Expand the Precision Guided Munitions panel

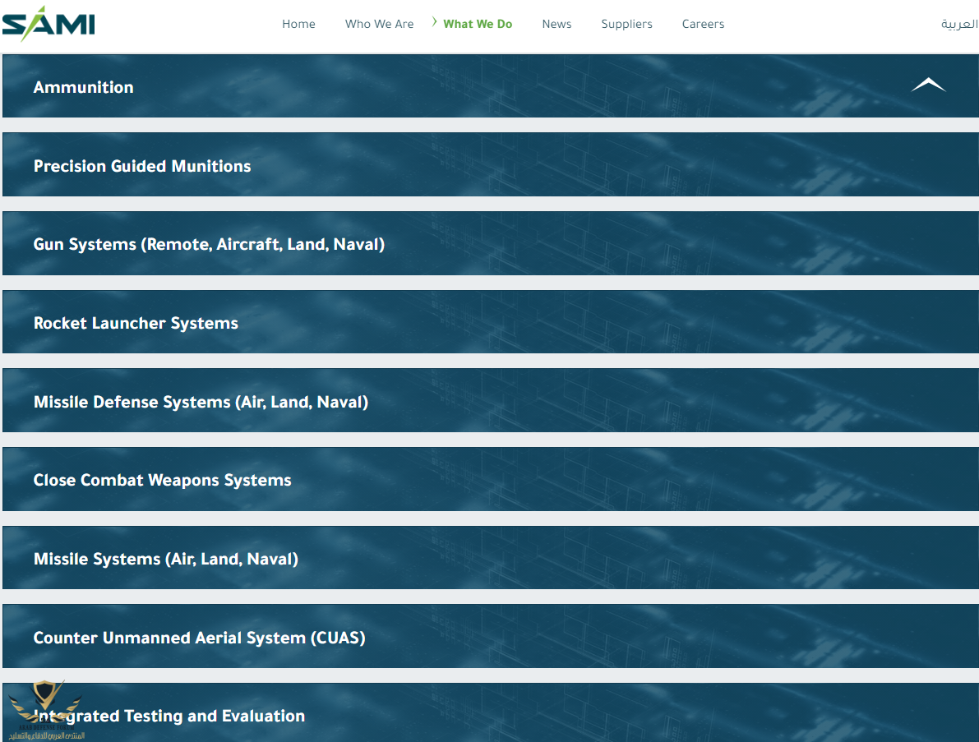click(x=142, y=166)
